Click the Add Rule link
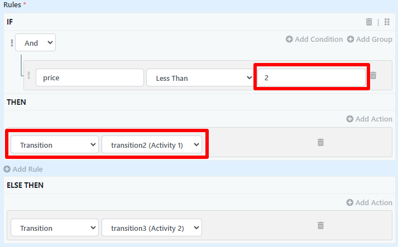This screenshot has height=247, width=398. (23, 169)
